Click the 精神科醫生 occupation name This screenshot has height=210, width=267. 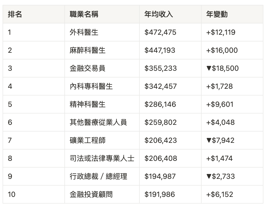[88, 104]
